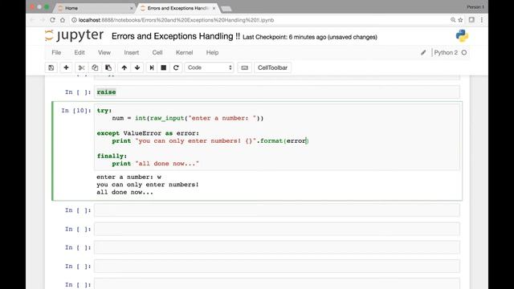The image size is (514, 289).
Task: Click the Jupyter logo
Action: coord(75,35)
